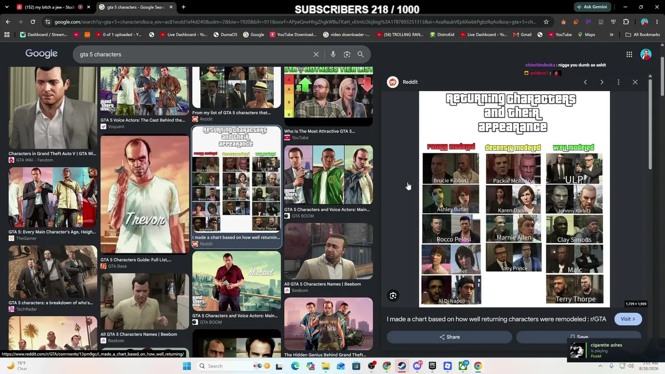Click the Google logo
This screenshot has height=374, width=665.
pos(42,54)
